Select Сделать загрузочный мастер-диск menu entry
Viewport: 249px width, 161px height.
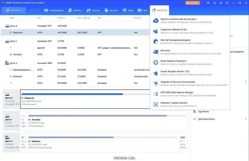(190, 20)
